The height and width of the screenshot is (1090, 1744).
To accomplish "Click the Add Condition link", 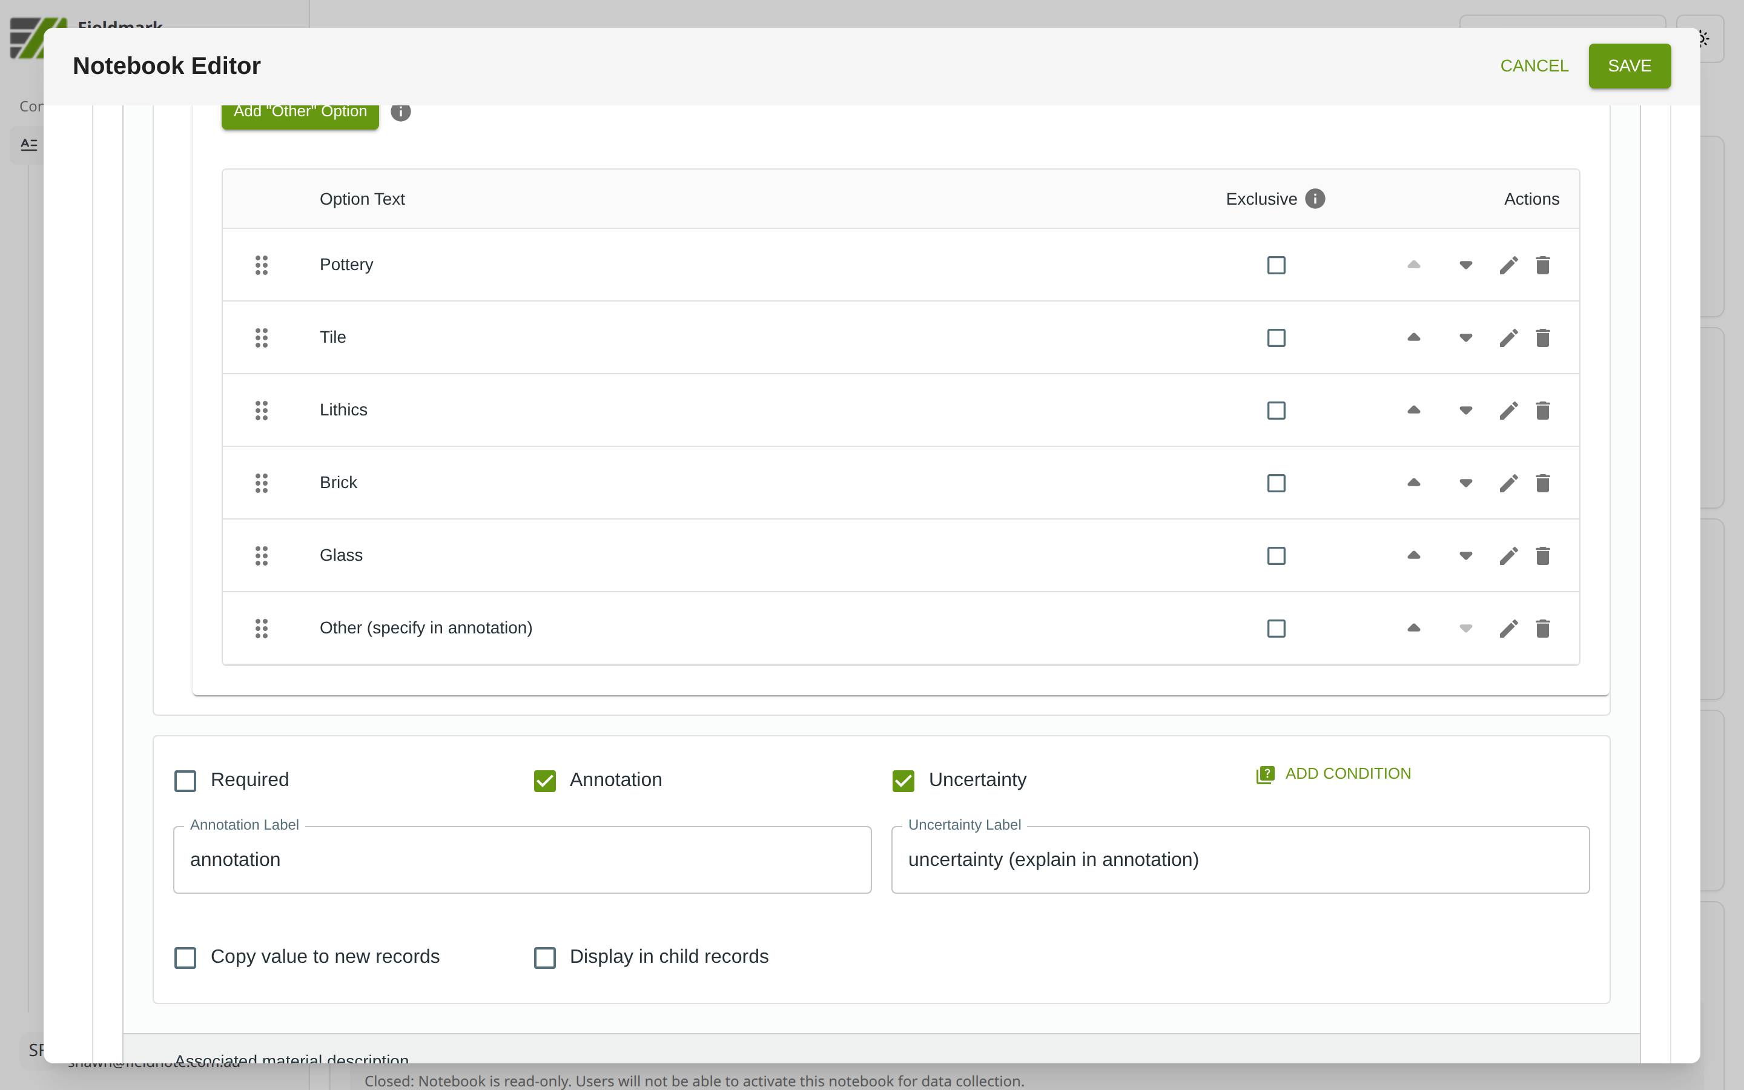I will click(x=1333, y=773).
